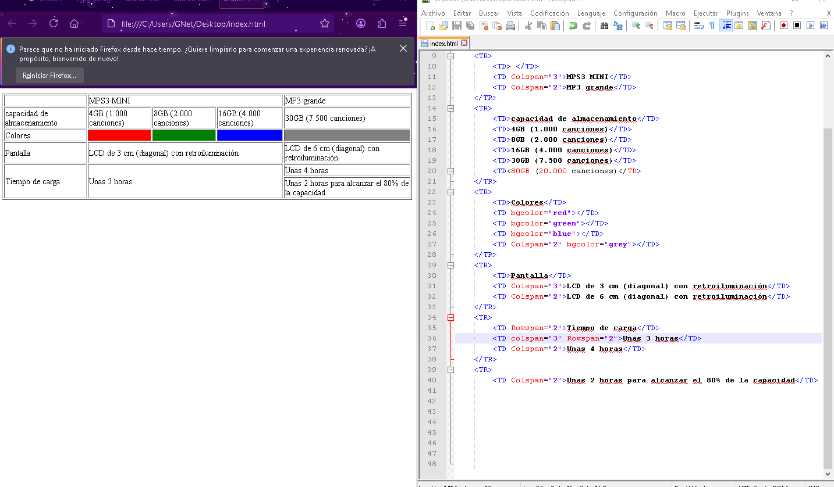Click the Print icon in Notepad++ toolbar
Image resolution: width=834 pixels, height=487 pixels.
tap(510, 26)
